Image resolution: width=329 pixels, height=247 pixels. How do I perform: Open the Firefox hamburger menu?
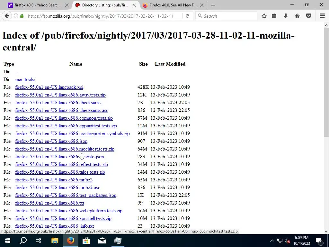click(x=322, y=16)
